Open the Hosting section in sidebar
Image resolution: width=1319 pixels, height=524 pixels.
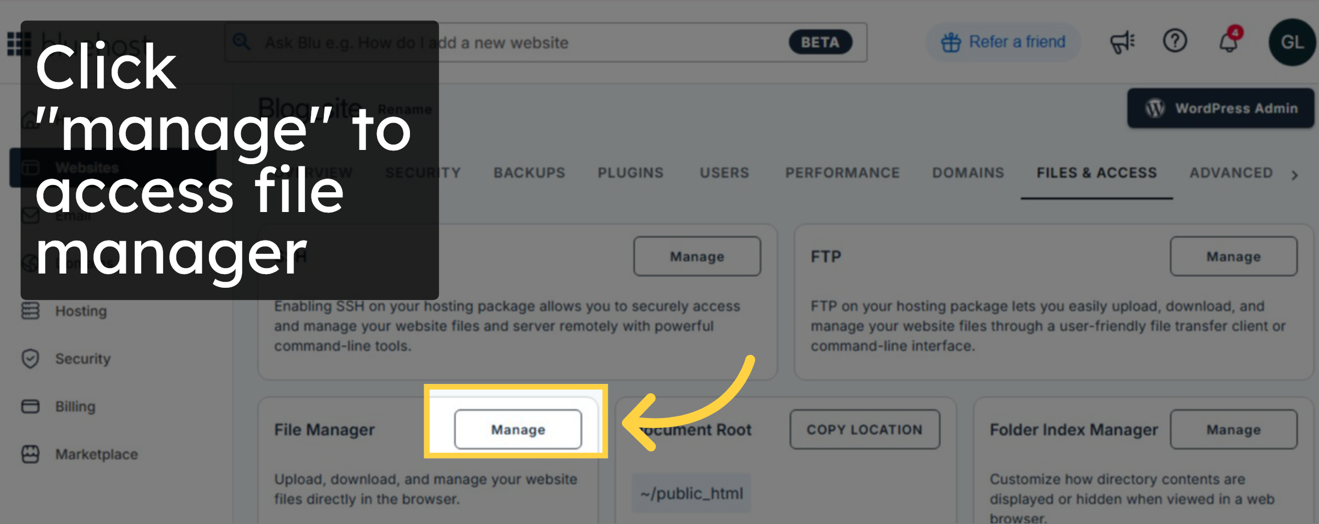[x=80, y=311]
